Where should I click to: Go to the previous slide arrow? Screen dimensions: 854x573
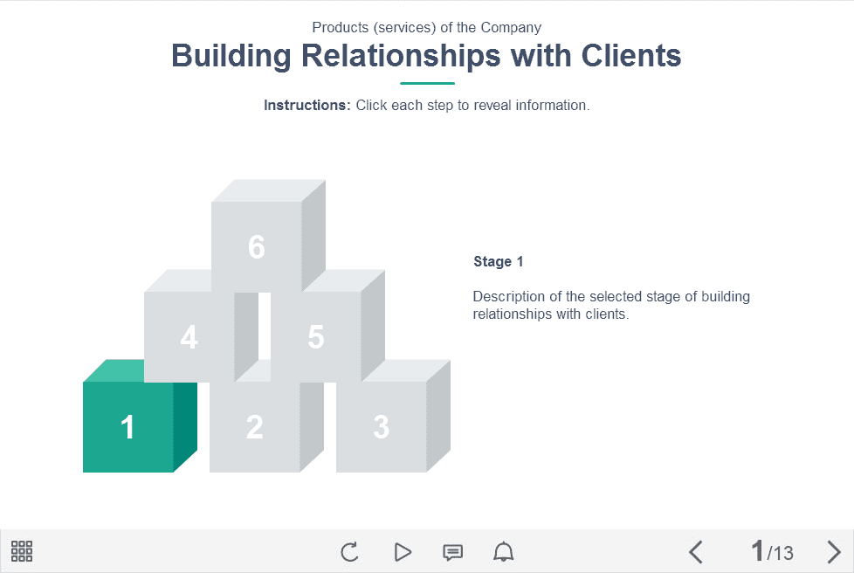point(696,552)
